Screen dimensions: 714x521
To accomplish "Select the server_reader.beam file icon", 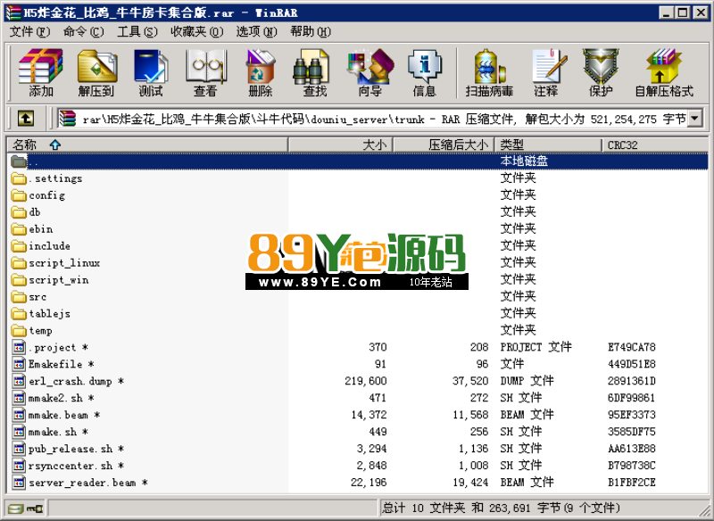I will tap(19, 483).
